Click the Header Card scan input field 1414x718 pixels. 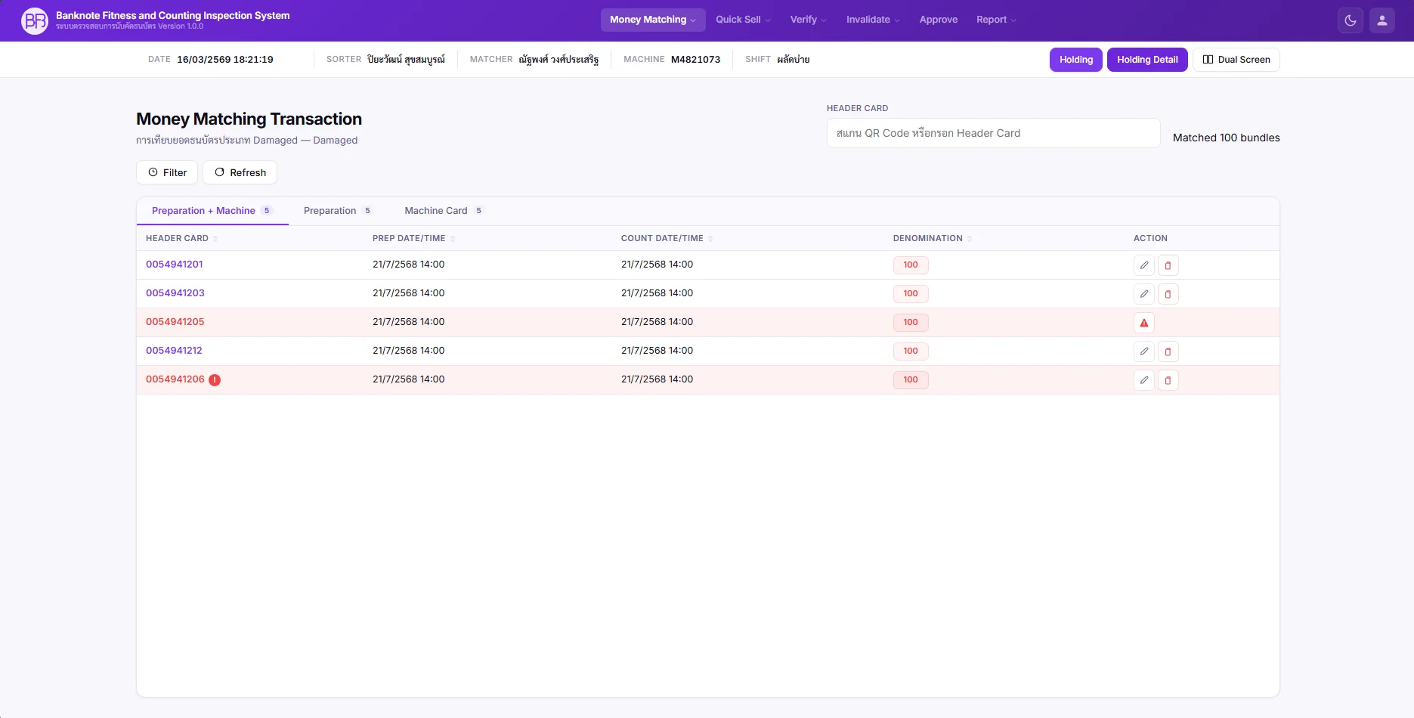point(992,133)
